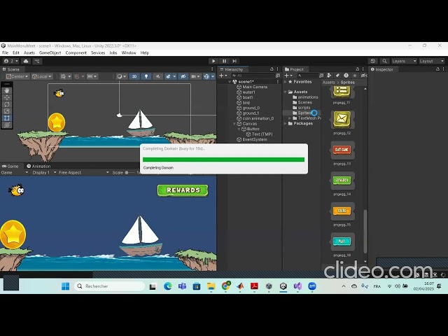Screen dimensions: 448x336
Task: Open the Window menu
Action: click(x=129, y=53)
